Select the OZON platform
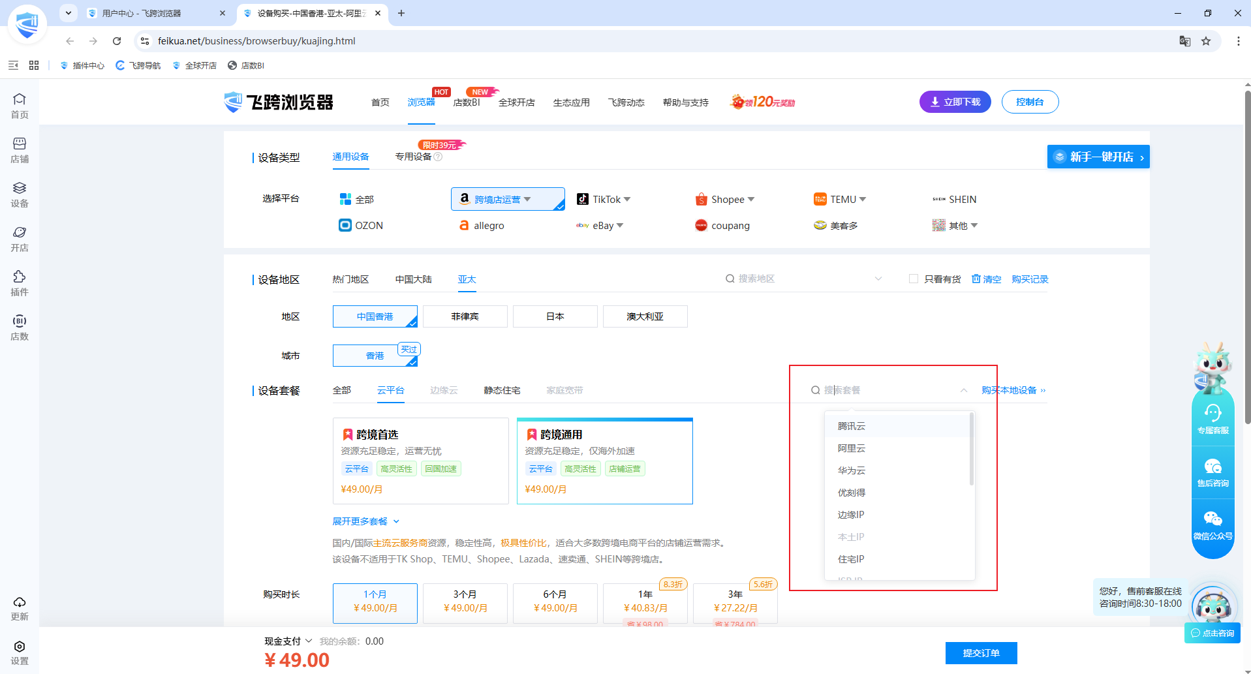This screenshot has width=1251, height=674. pyautogui.click(x=361, y=225)
